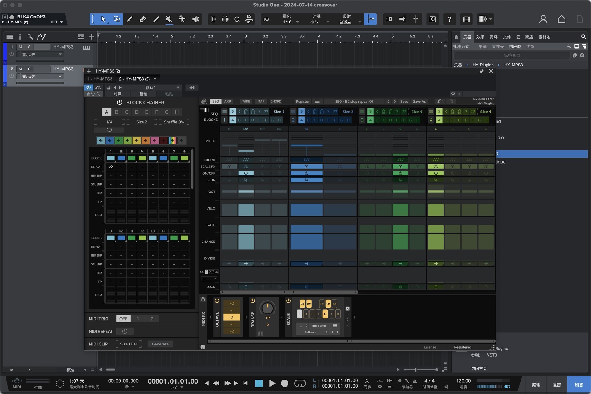Mute track 1 HY-MPS3
Screen dimensions: 591x394
[x=20, y=47]
